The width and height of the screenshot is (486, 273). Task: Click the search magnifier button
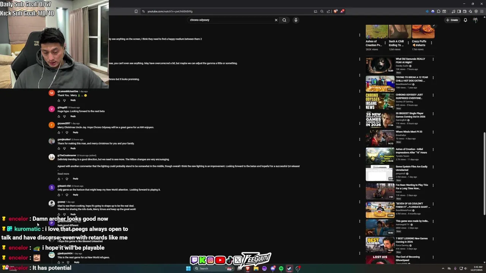click(x=284, y=20)
